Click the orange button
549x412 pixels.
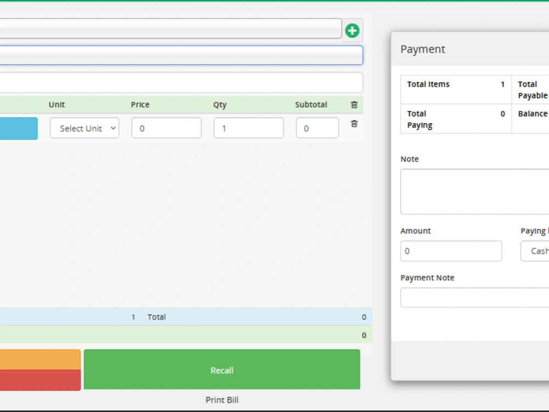coord(40,359)
